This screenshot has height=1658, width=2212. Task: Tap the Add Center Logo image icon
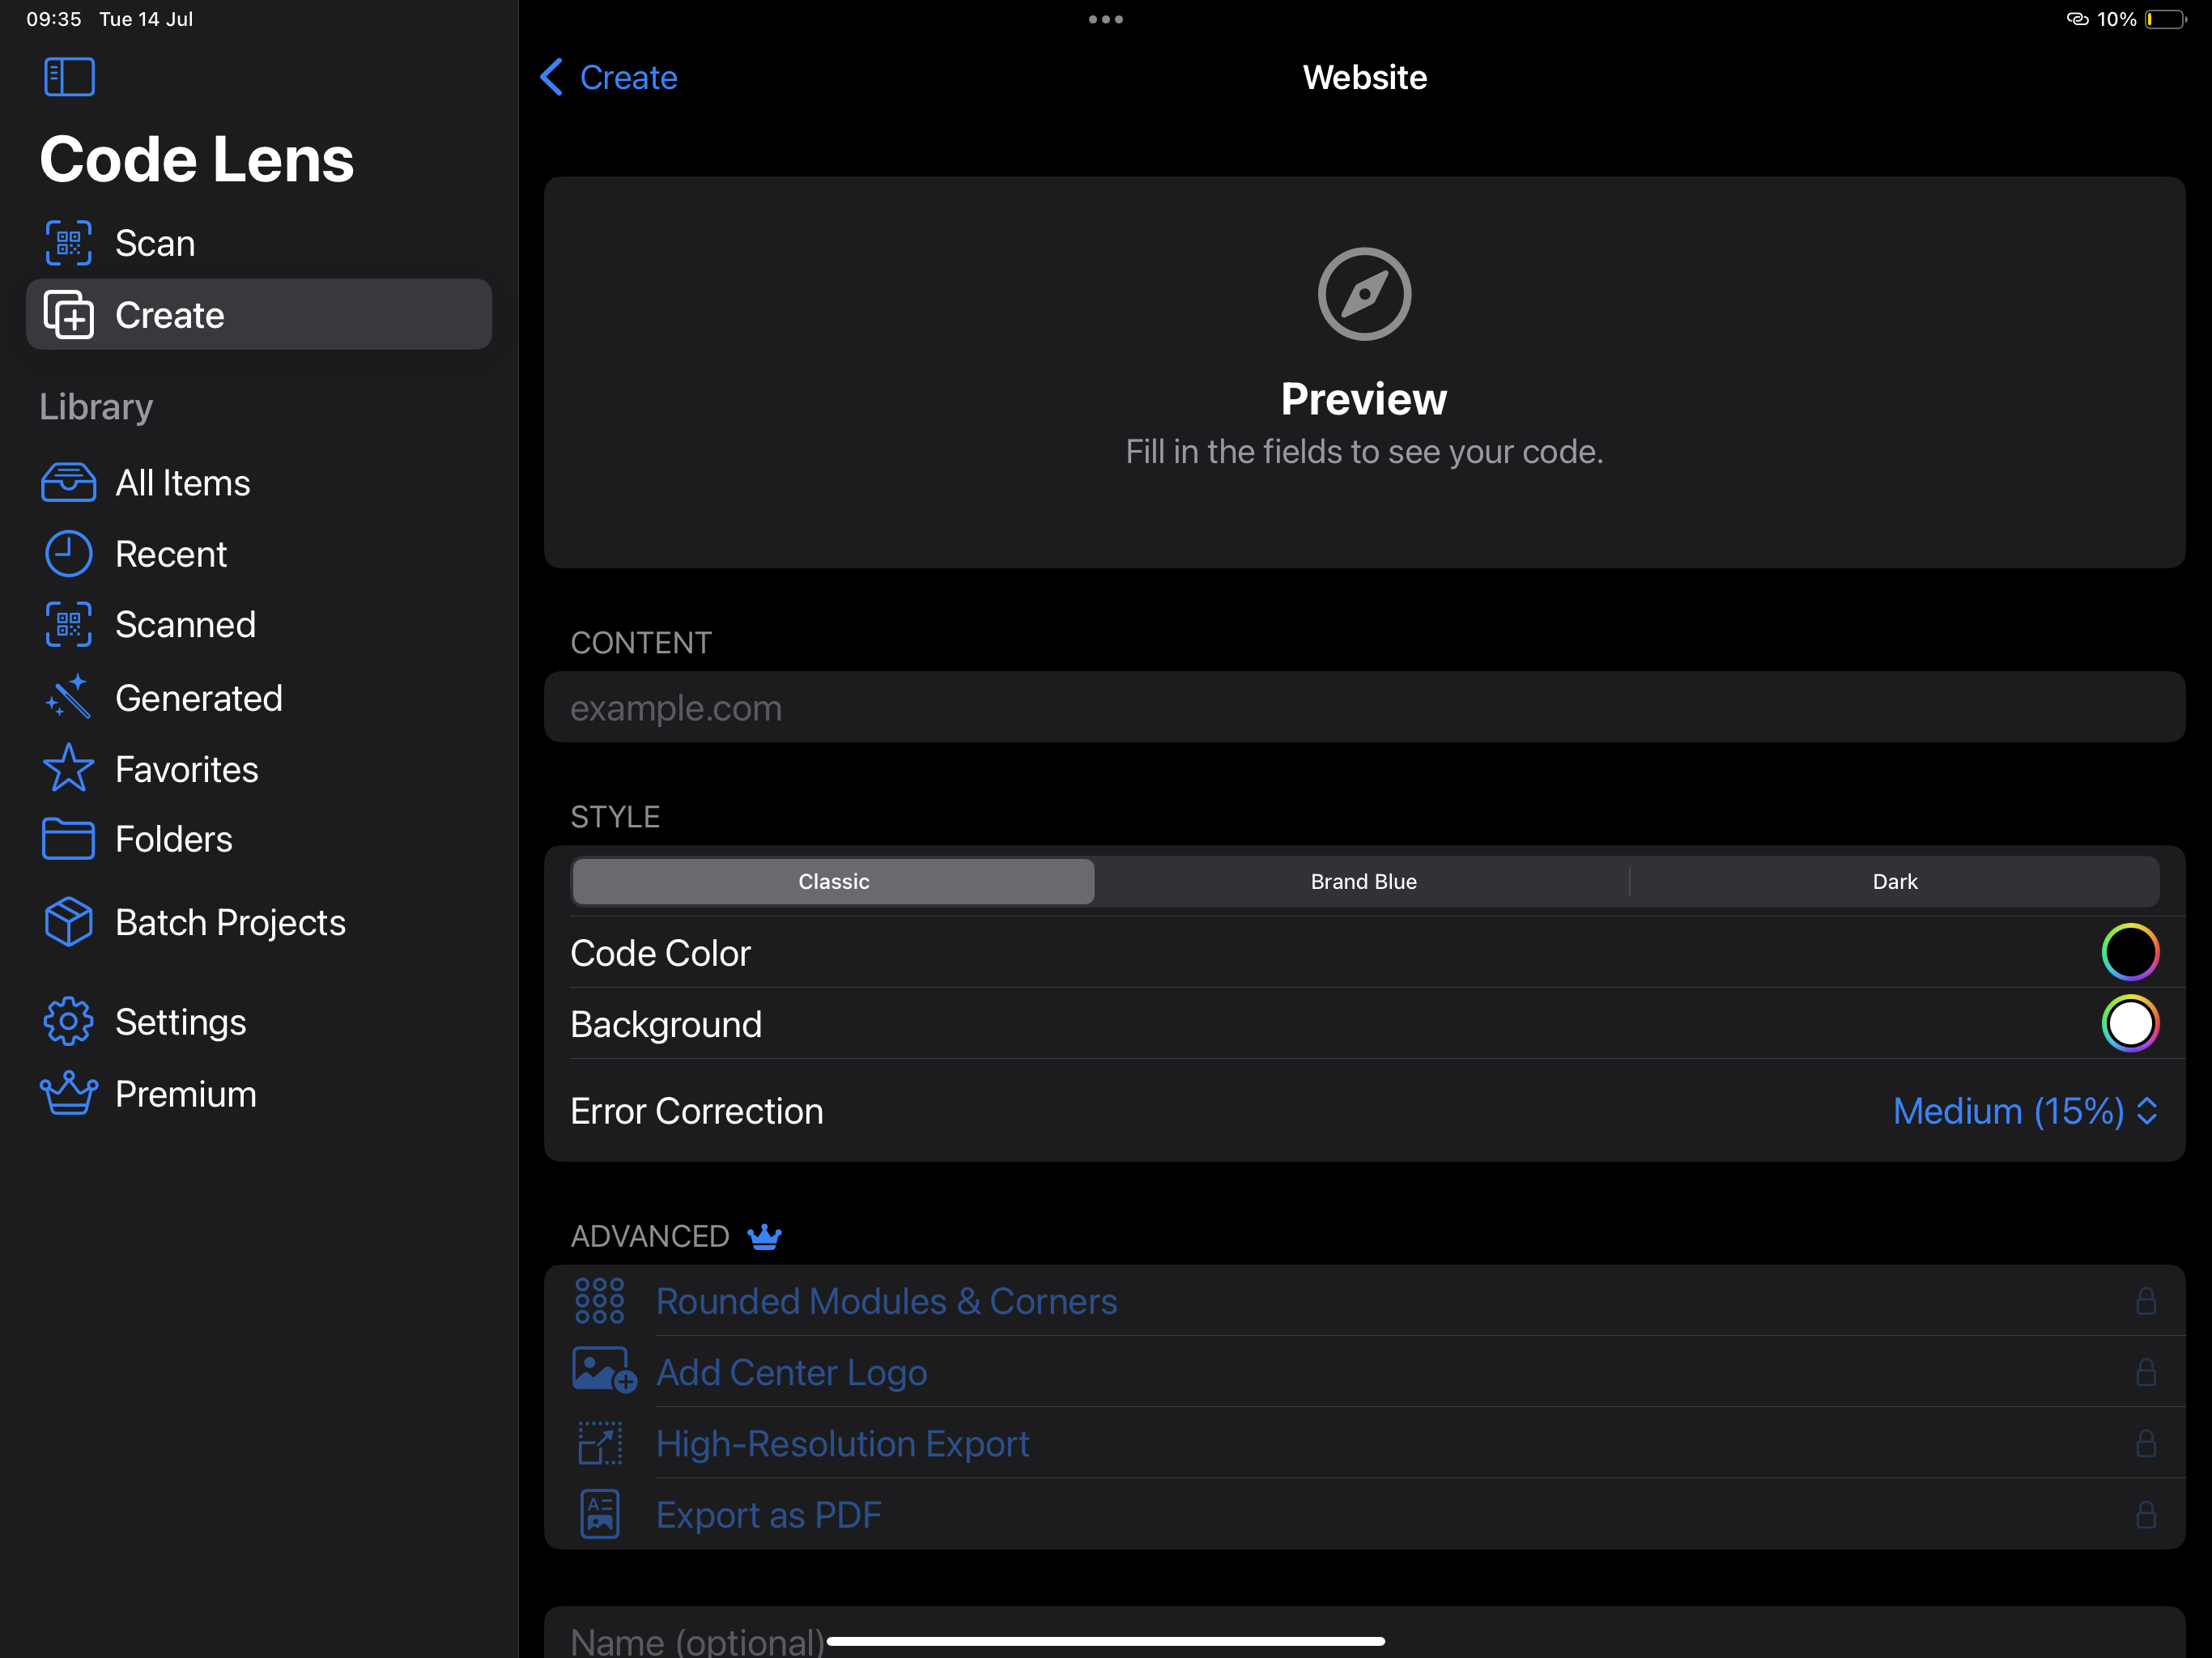point(604,1371)
